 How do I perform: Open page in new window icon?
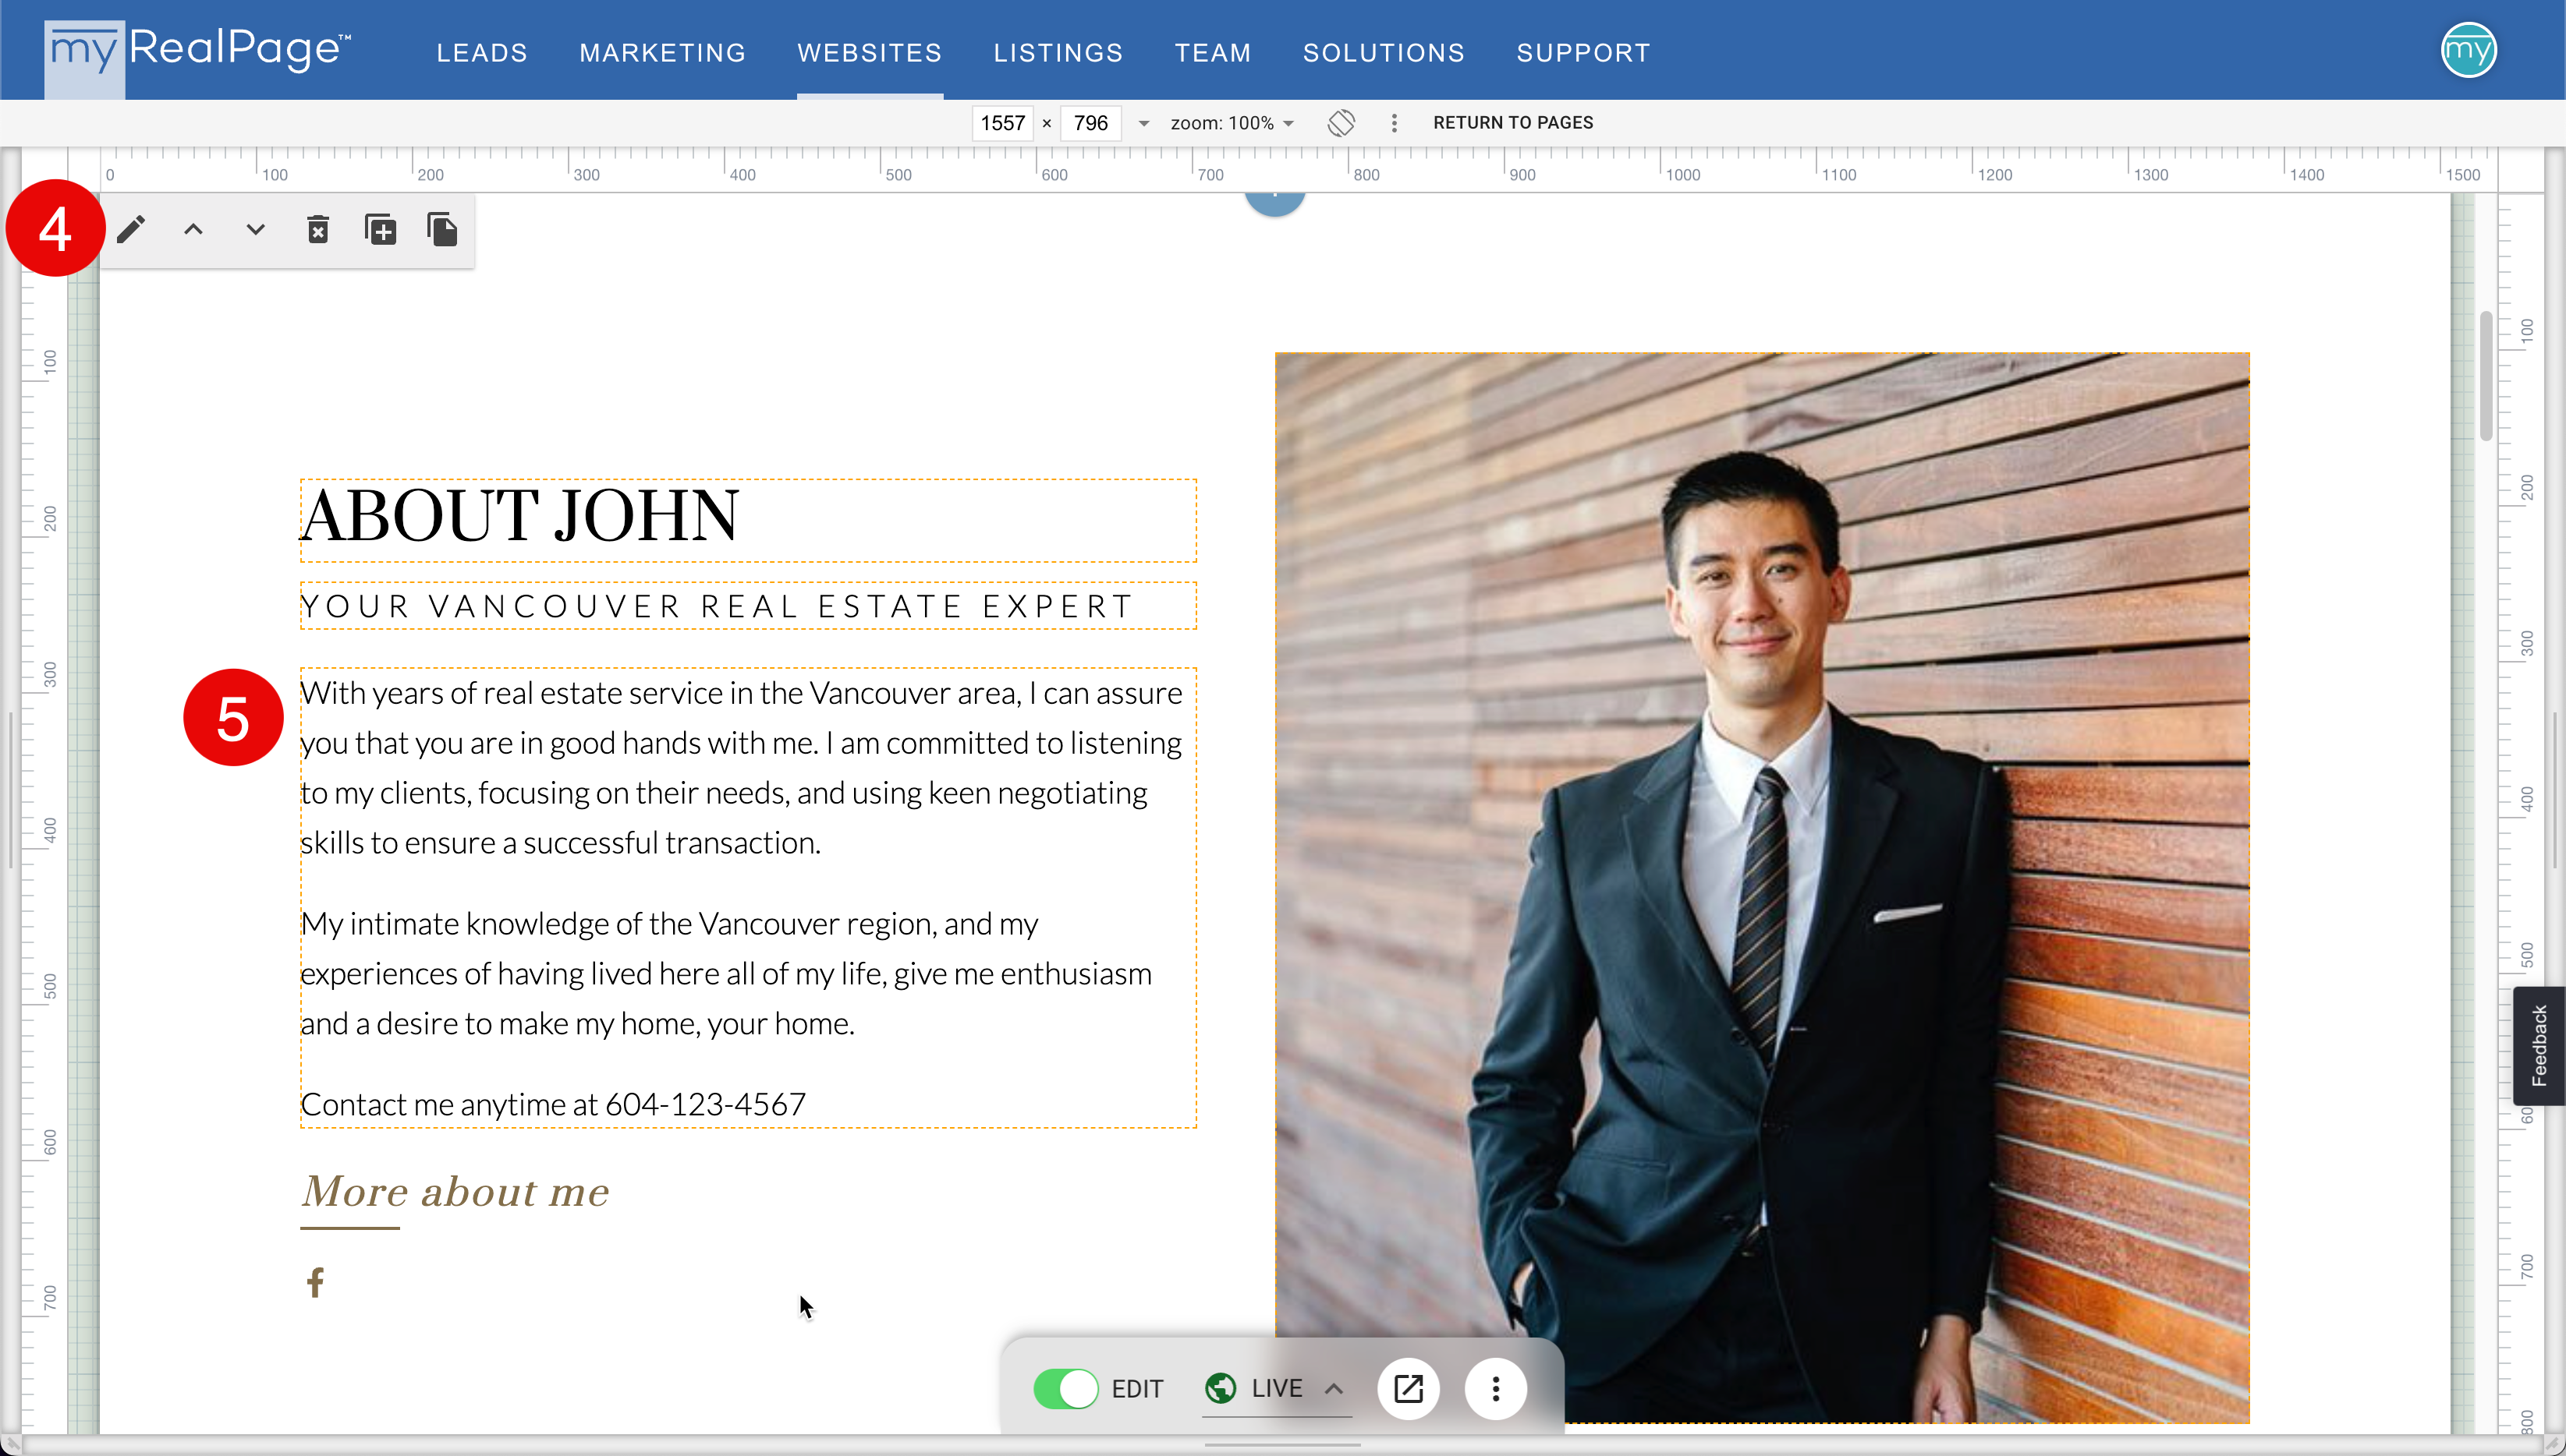(x=1409, y=1388)
